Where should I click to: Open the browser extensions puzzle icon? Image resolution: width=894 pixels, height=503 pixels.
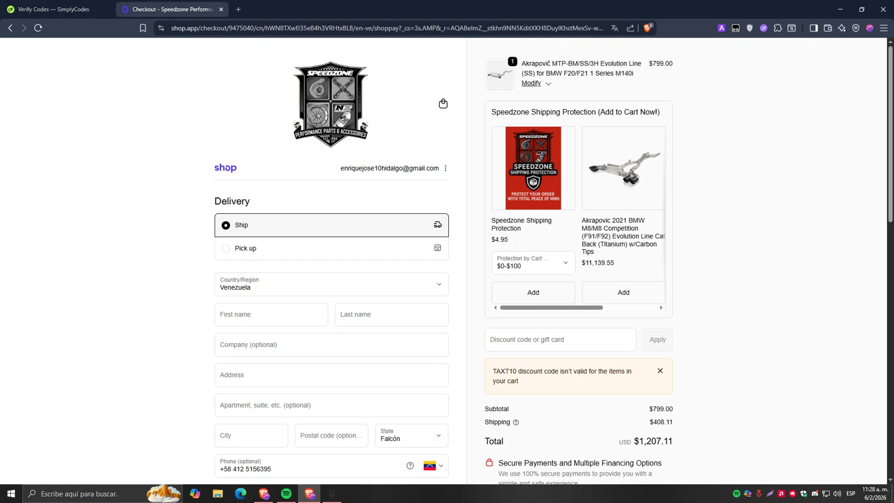[x=778, y=28]
